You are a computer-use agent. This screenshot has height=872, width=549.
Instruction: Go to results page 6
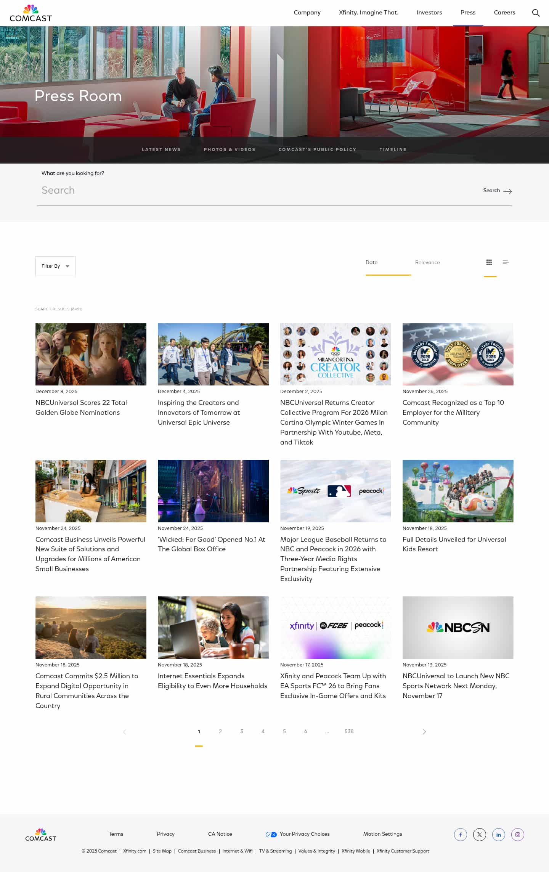click(x=306, y=731)
